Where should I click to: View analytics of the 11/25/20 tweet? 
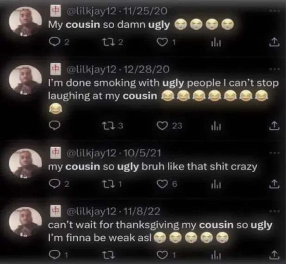click(x=216, y=43)
